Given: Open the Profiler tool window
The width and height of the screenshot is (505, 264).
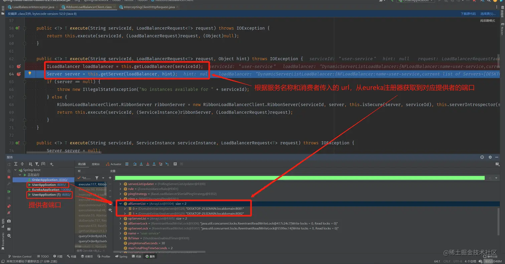Looking at the screenshot, I should coord(104,257).
